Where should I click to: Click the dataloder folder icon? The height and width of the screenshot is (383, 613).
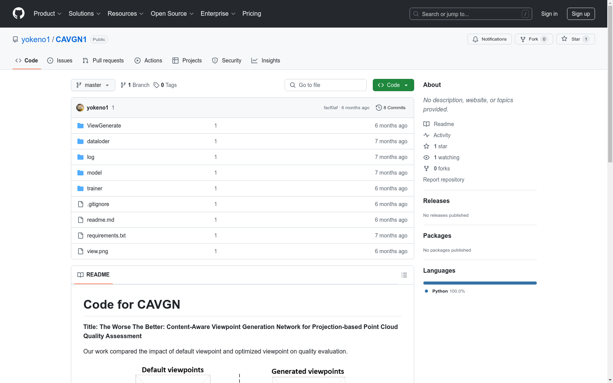pyautogui.click(x=80, y=141)
